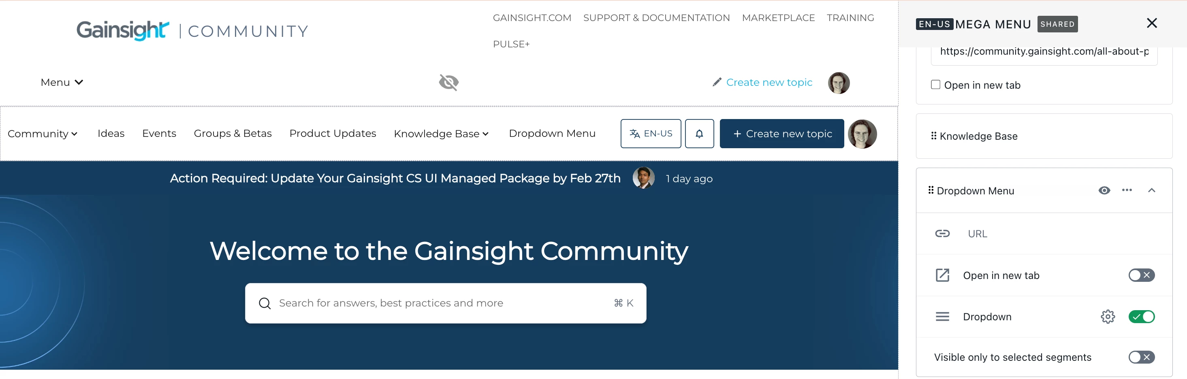Open the GAINSIGHT.COM link
This screenshot has width=1187, height=379.
coord(532,18)
